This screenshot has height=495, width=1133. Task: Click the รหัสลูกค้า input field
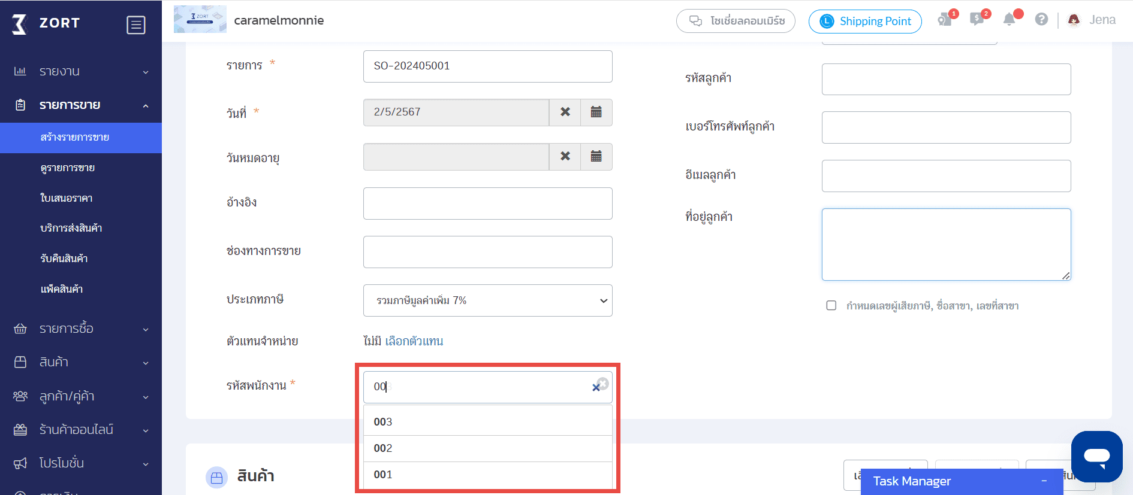coord(947,79)
